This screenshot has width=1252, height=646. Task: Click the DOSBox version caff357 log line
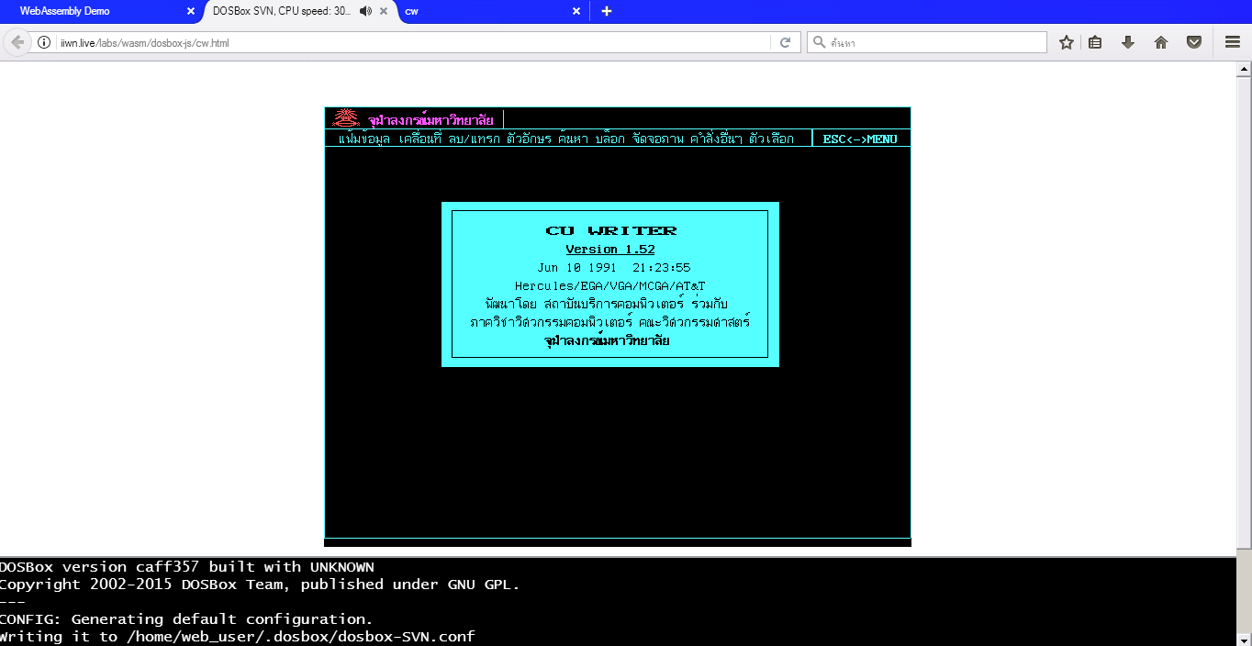(186, 567)
